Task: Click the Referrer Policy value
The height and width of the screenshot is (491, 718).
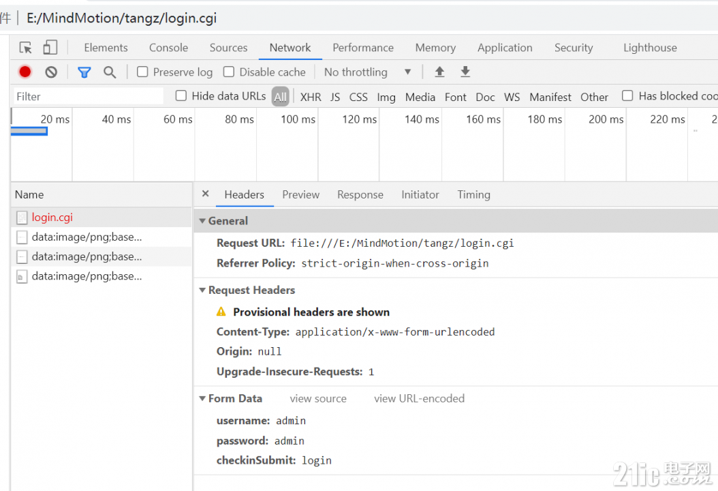Action: click(394, 263)
